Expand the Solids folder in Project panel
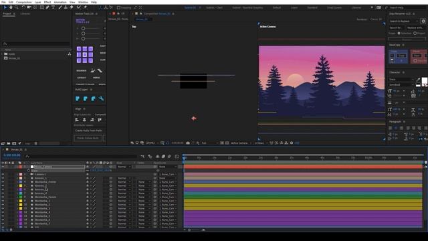The width and height of the screenshot is (428, 241). click(x=2, y=54)
